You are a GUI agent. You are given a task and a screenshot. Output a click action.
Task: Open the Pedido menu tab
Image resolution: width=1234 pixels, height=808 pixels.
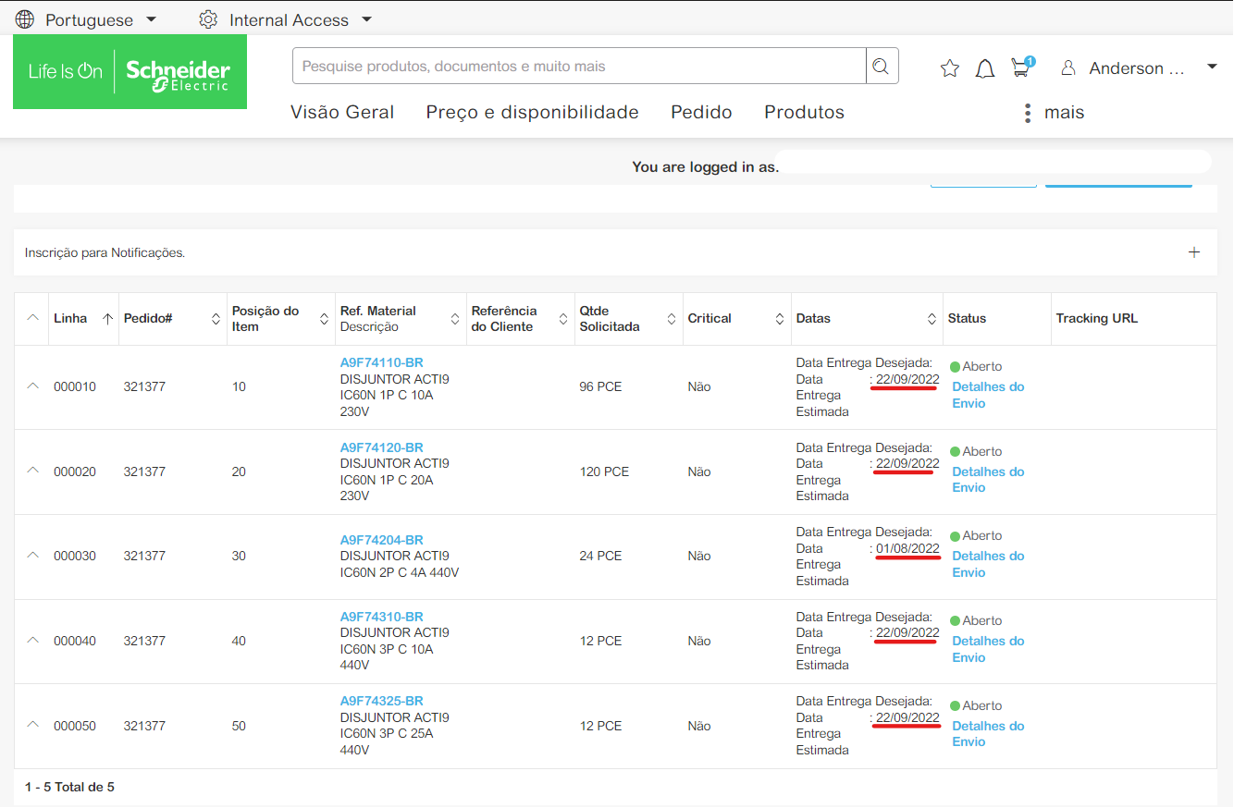pos(701,113)
